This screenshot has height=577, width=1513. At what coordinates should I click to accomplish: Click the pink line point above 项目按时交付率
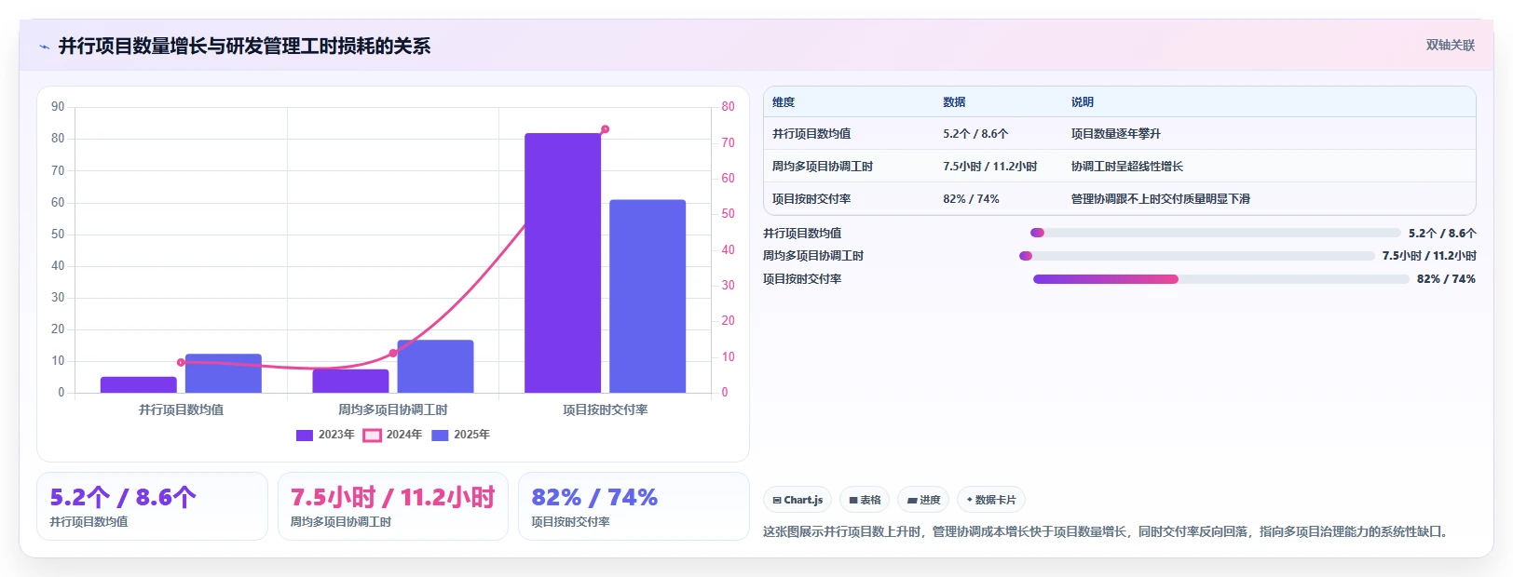coord(606,129)
